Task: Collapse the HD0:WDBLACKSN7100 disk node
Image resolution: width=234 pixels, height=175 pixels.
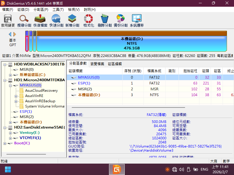Action: point(5,65)
